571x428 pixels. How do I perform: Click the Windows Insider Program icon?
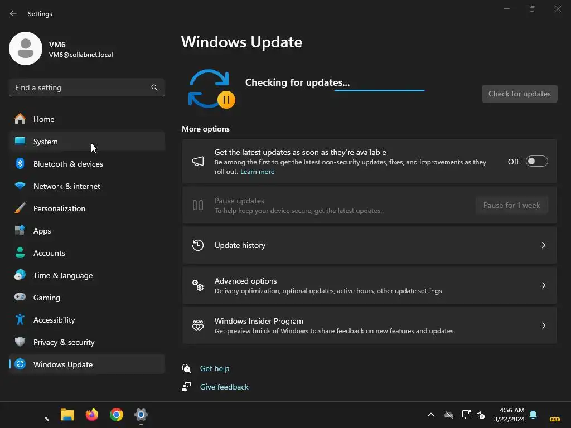point(198,325)
